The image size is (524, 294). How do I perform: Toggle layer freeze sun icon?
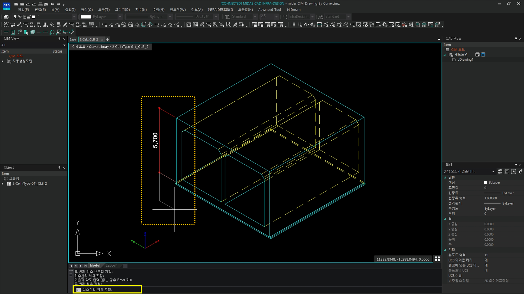tap(20, 17)
